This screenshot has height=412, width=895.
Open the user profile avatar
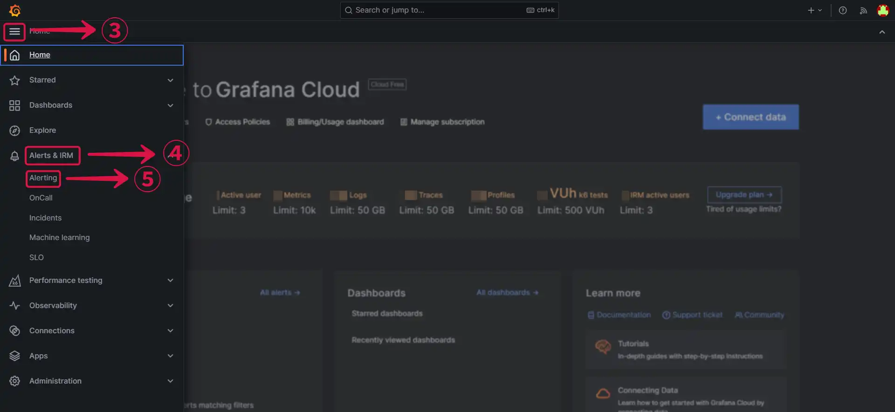[x=883, y=10]
